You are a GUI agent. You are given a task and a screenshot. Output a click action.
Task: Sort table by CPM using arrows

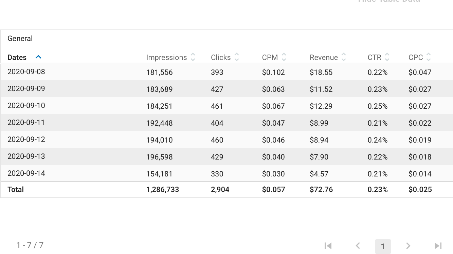[x=284, y=57]
